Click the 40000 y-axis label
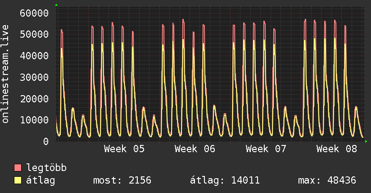 click(35, 56)
